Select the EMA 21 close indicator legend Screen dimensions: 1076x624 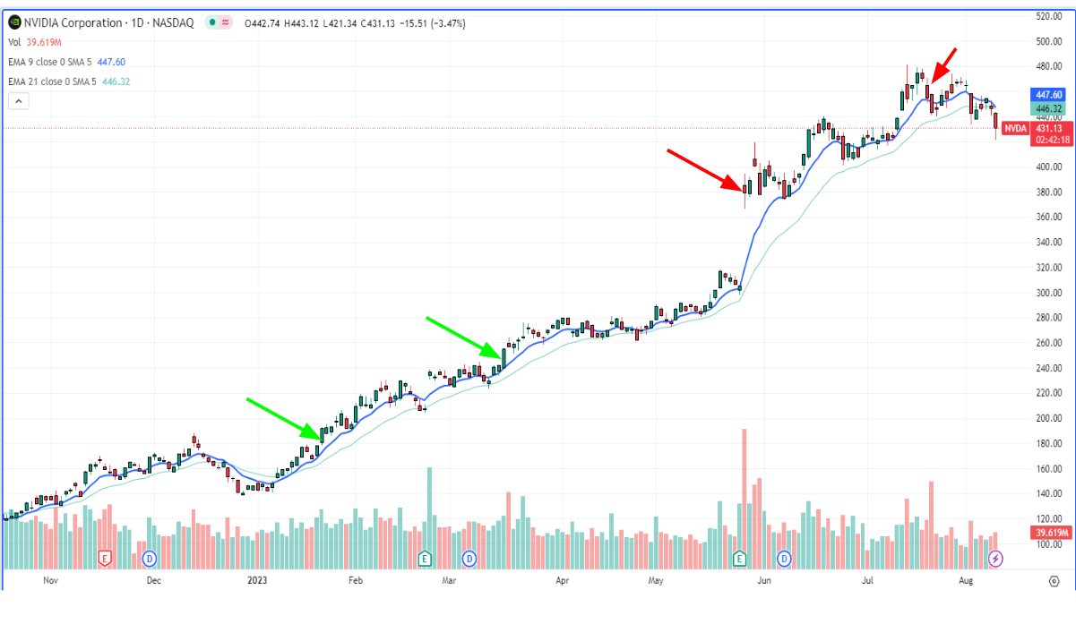tap(69, 81)
